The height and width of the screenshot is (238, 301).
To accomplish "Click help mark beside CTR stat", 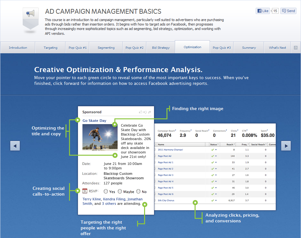I will click(x=247, y=130).
